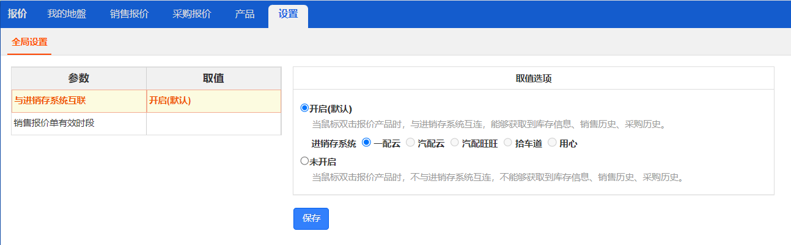This screenshot has width=791, height=245.
Task: Select 一配云 as the 进销存系统
Action: [367, 143]
